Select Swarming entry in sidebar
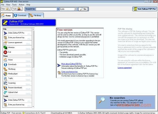158x114 pixels. point(17,83)
